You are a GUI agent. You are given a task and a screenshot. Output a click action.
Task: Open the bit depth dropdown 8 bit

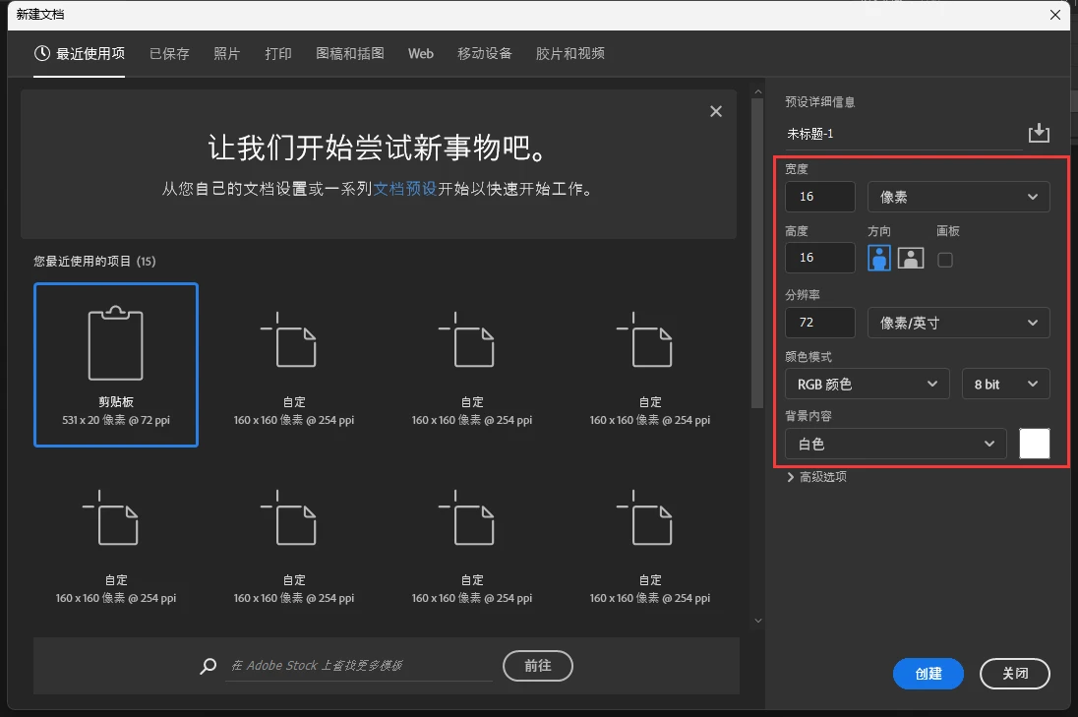pyautogui.click(x=1006, y=384)
